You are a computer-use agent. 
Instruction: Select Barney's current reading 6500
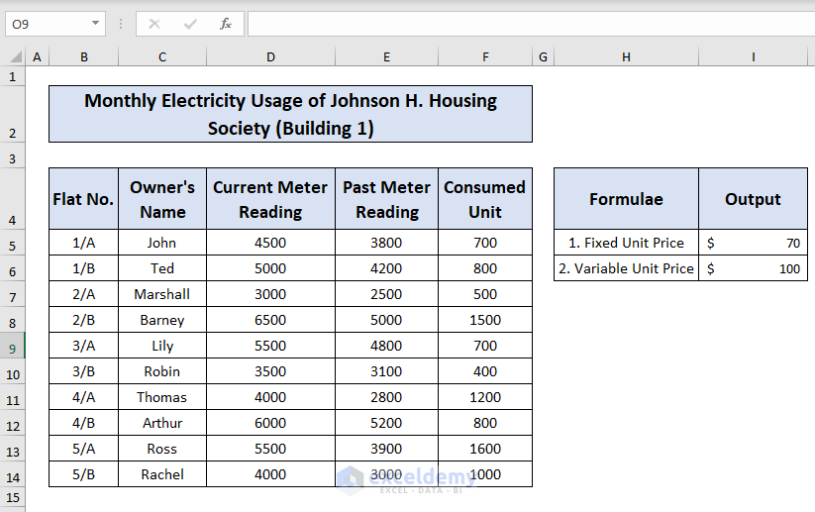pyautogui.click(x=270, y=320)
